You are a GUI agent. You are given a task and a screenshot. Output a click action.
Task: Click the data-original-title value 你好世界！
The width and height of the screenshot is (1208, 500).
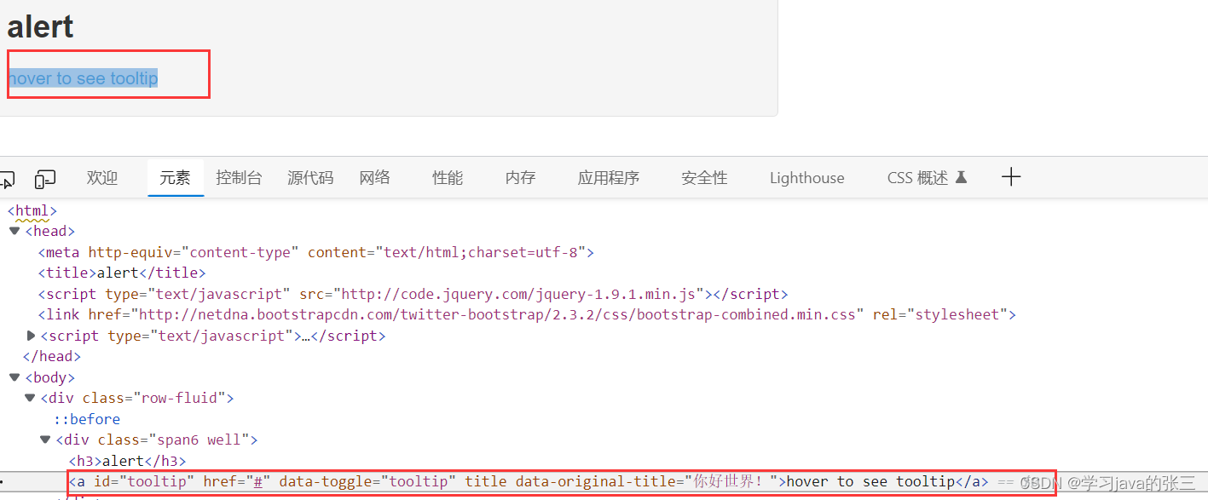732,481
